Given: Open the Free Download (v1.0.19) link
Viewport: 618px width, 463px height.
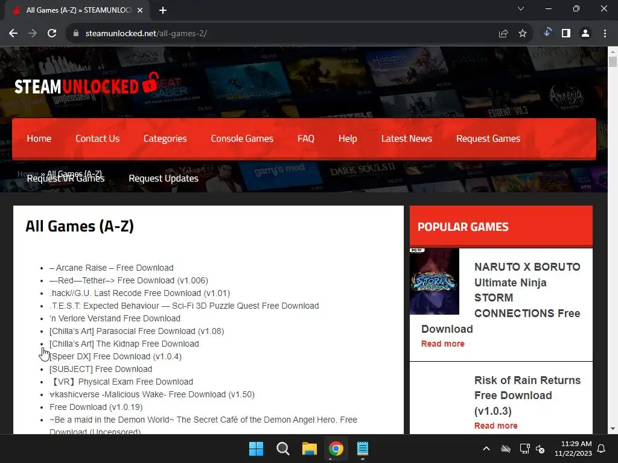Looking at the screenshot, I should pyautogui.click(x=96, y=407).
